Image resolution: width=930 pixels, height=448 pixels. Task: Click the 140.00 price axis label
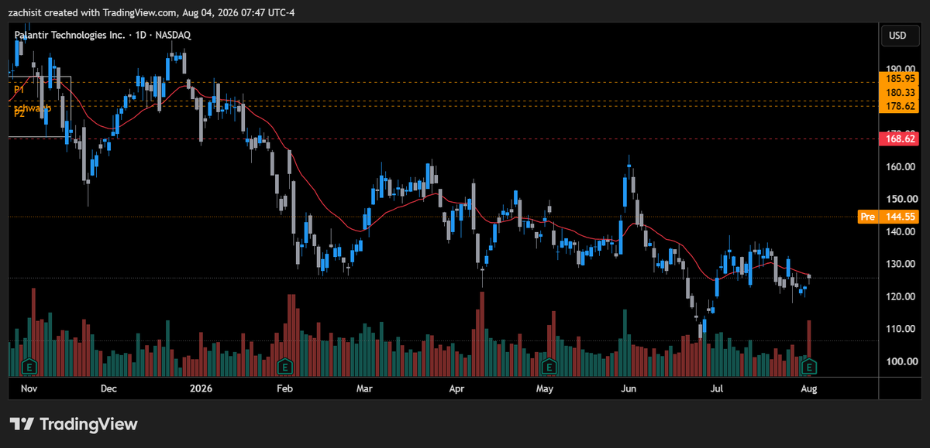pyautogui.click(x=901, y=231)
